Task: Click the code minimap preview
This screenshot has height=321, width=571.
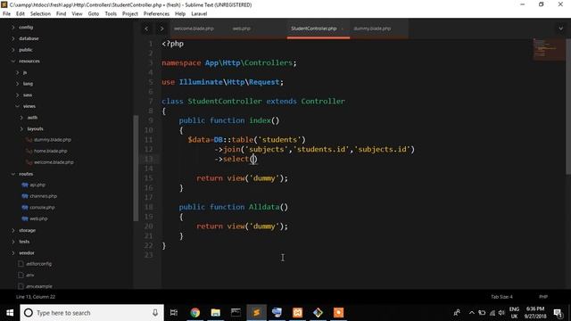Action: [550, 49]
